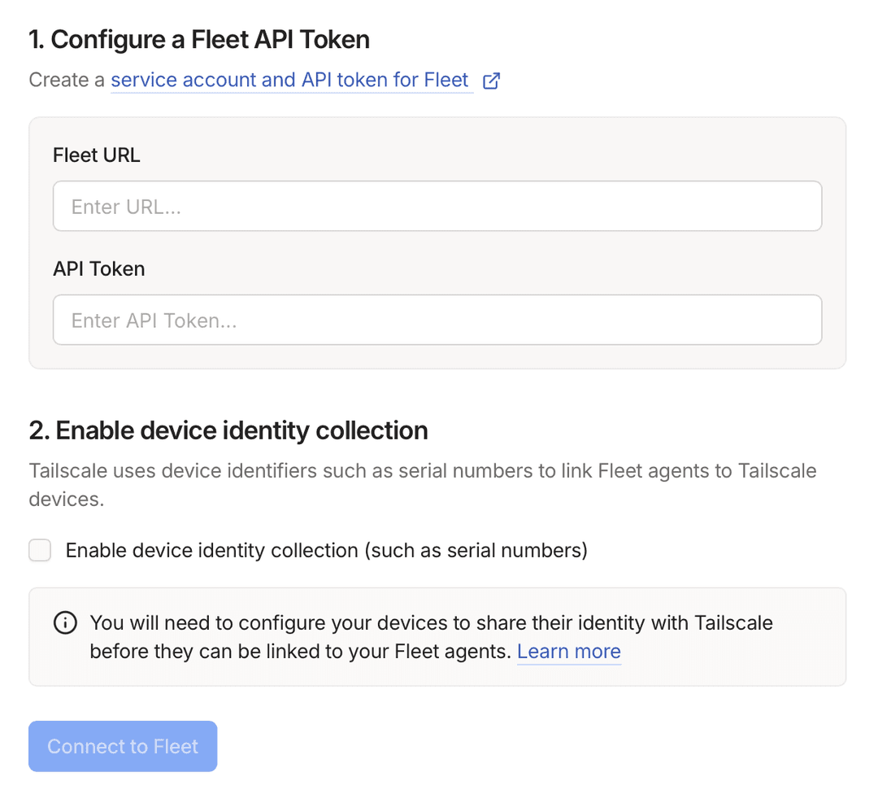This screenshot has height=803, width=878.
Task: Click the API Token field label
Action: coord(98,268)
